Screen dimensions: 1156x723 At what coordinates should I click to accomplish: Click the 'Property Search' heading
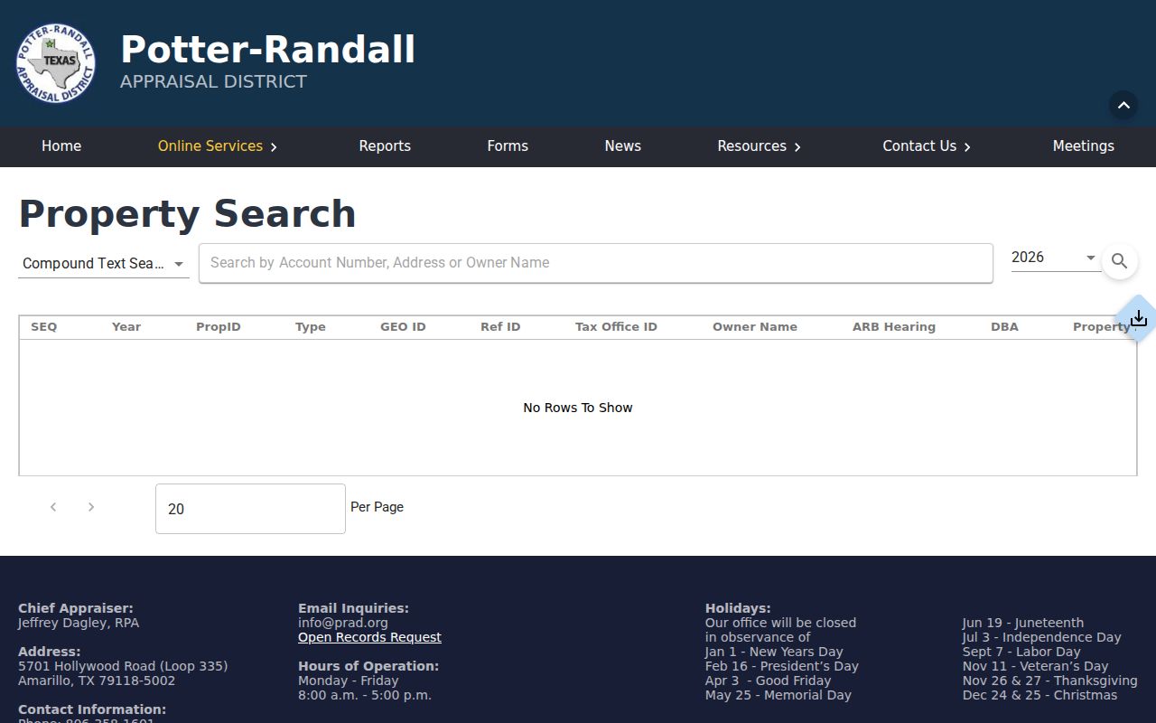188,214
